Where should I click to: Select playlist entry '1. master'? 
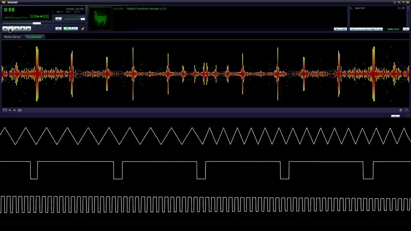pos(377,8)
